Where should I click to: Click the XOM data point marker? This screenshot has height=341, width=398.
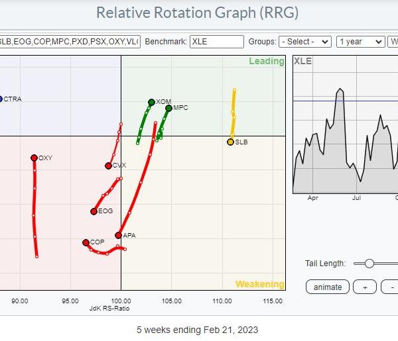[x=151, y=102]
